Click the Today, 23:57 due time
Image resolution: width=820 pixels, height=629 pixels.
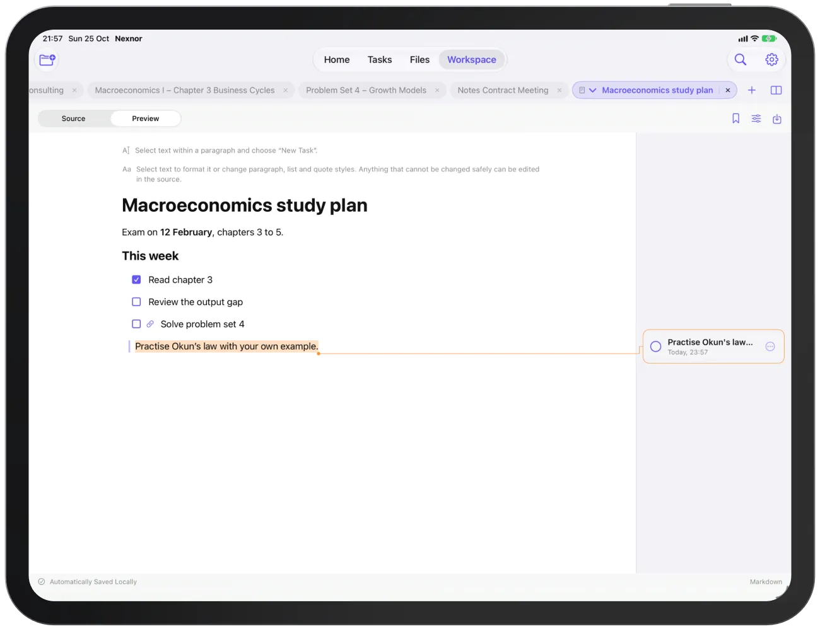pyautogui.click(x=688, y=352)
